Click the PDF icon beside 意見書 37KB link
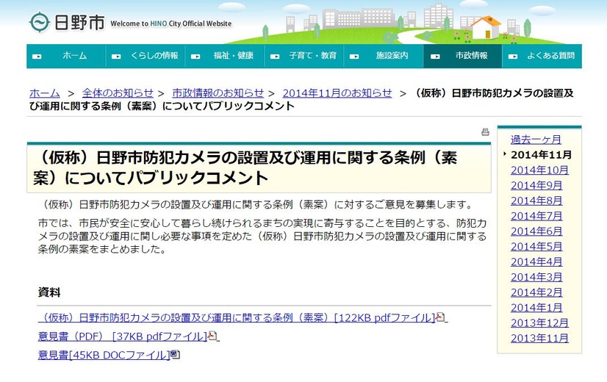Screen dimensions: 607x382 pyautogui.click(x=212, y=336)
